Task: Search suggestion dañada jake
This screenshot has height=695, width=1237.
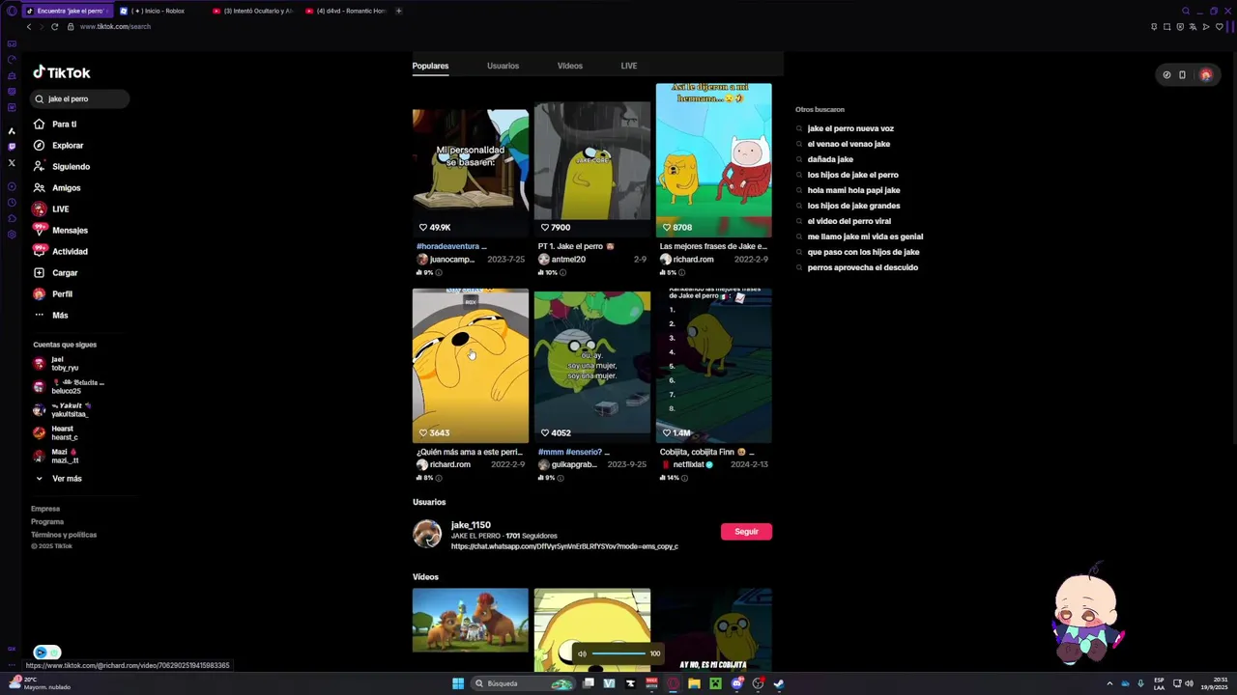Action: (x=830, y=159)
